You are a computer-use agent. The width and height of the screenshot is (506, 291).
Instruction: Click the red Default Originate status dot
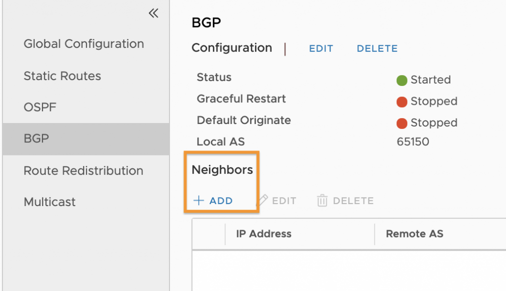402,123
